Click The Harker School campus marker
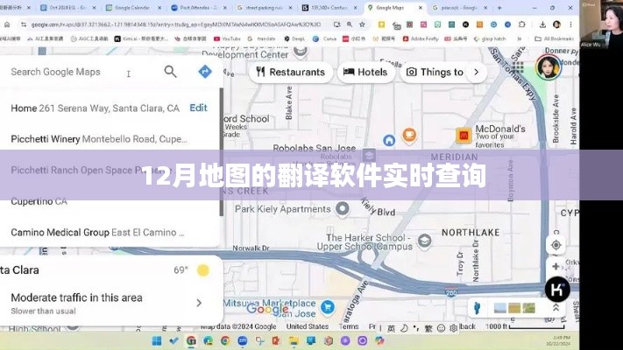623x350 pixels. (x=424, y=241)
